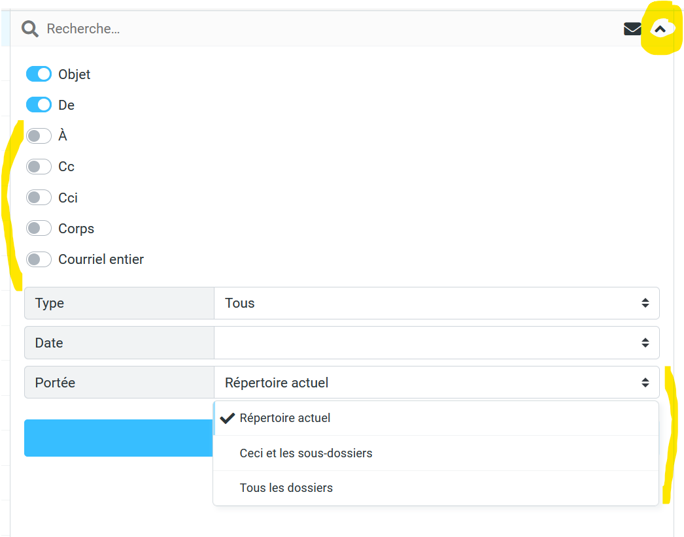Click the magnifying glass search icon
This screenshot has width=684, height=537.
[29, 29]
